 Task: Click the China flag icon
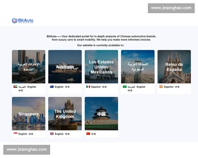click(x=88, y=134)
